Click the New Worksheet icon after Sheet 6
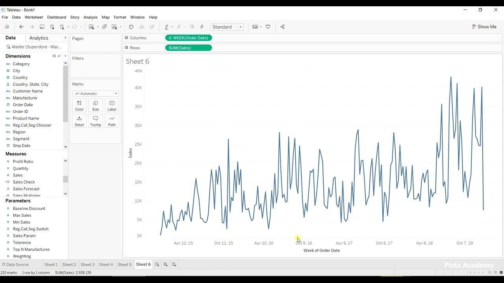 157,265
